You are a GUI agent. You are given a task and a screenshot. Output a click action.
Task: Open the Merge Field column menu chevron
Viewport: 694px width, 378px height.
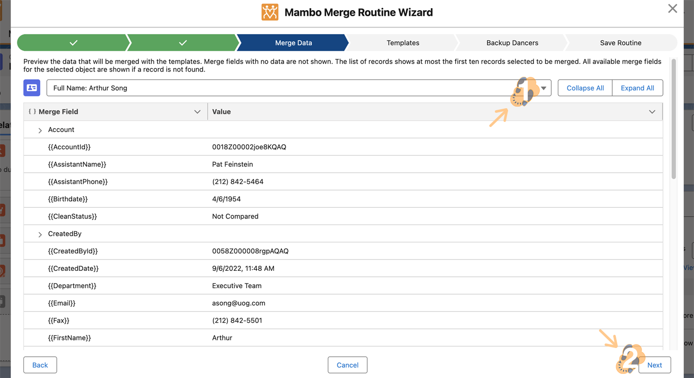coord(197,112)
